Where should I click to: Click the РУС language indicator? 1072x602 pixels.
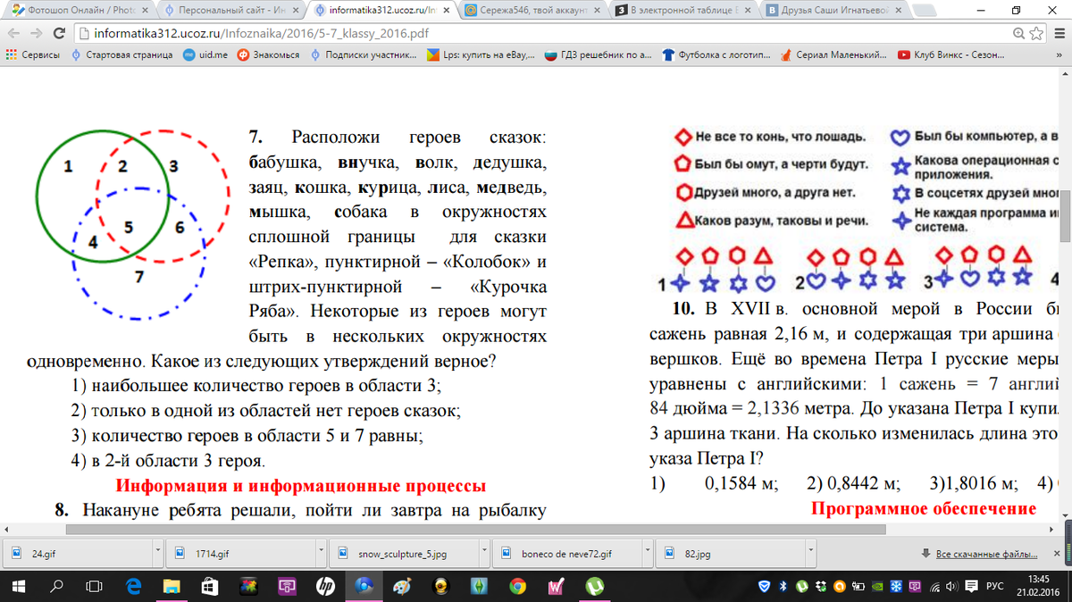click(x=994, y=587)
